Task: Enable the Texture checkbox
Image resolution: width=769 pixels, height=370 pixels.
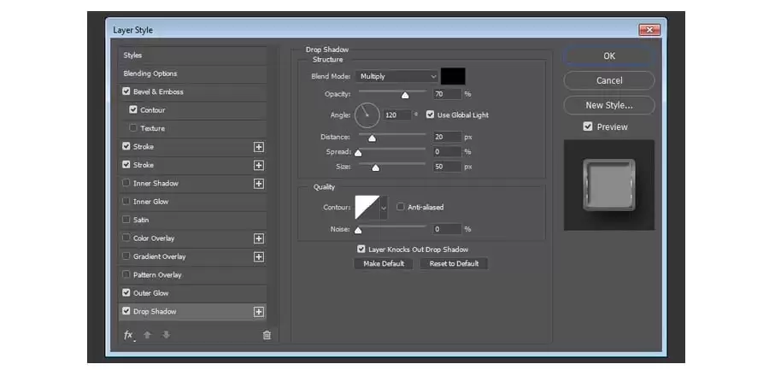Action: [133, 128]
